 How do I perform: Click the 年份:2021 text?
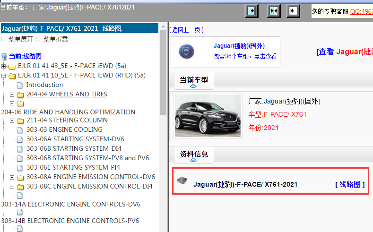pyautogui.click(x=263, y=128)
